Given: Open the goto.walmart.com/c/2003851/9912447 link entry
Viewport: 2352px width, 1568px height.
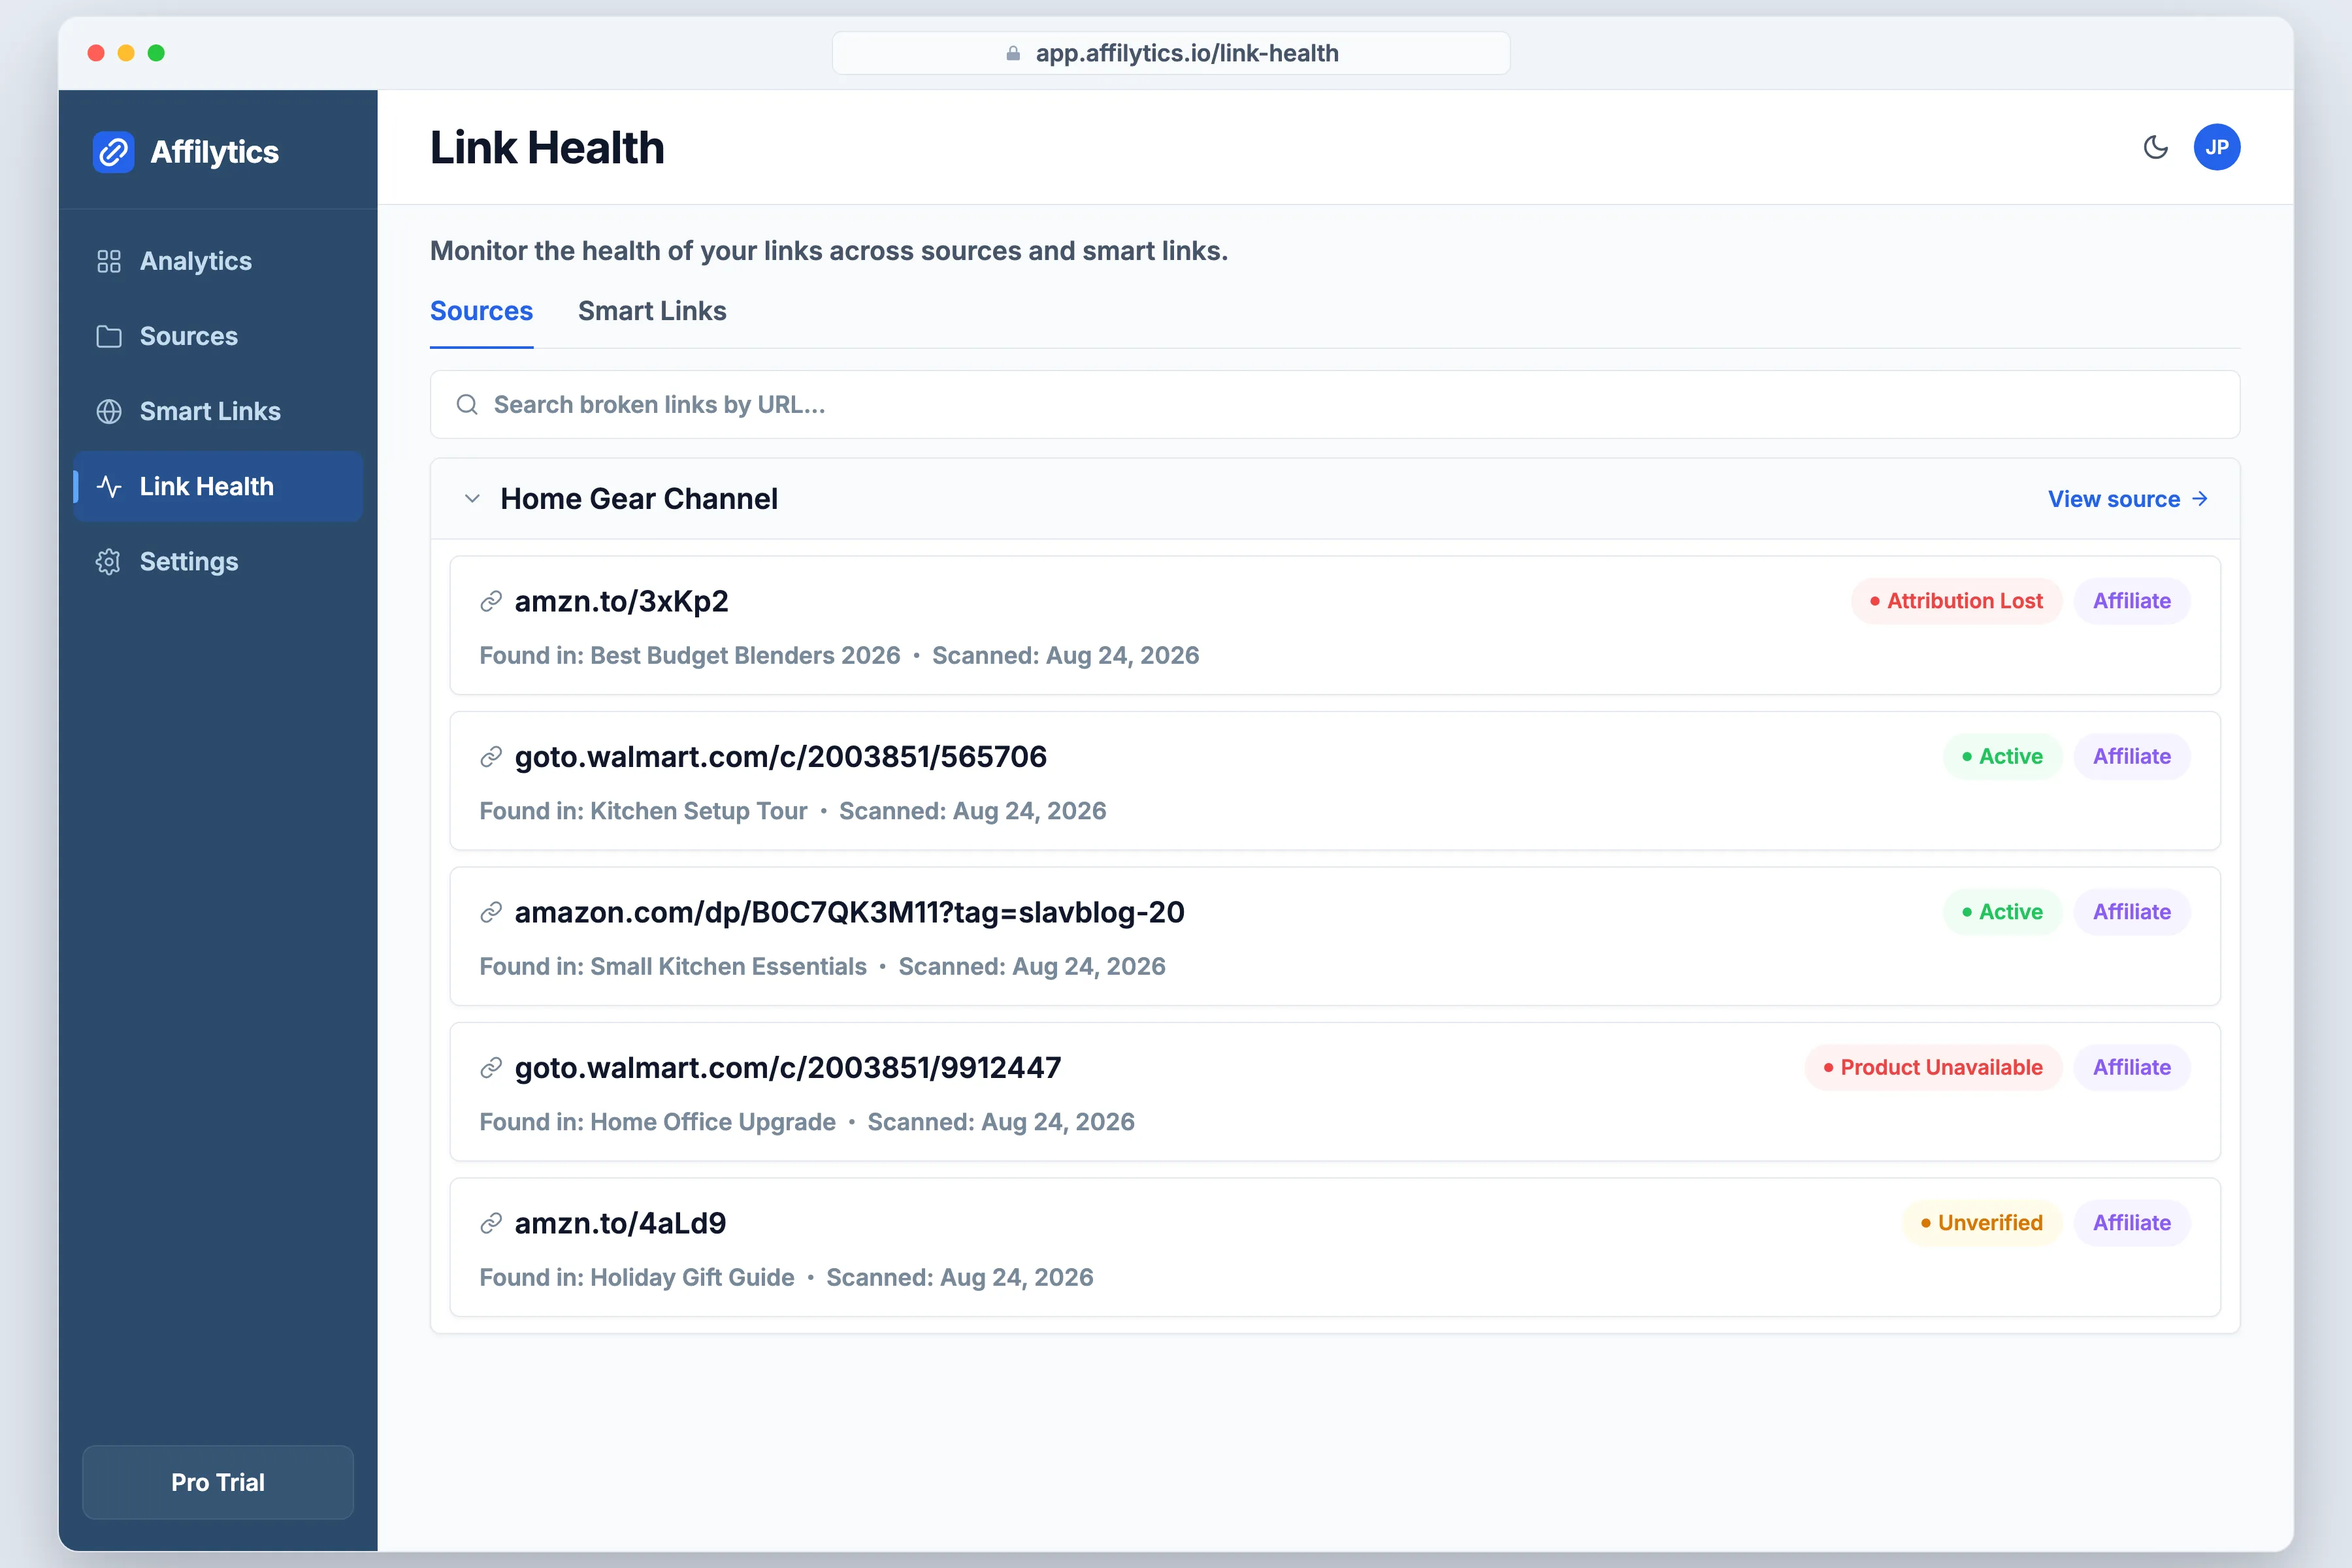Looking at the screenshot, I should (x=1334, y=1092).
